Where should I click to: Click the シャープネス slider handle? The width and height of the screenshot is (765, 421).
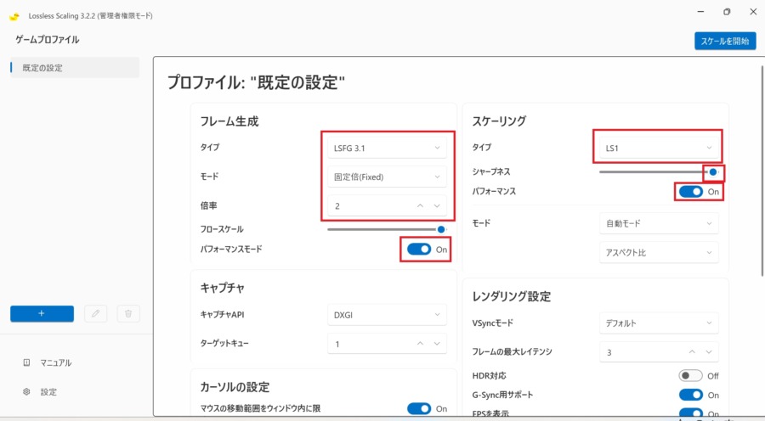[714, 171]
